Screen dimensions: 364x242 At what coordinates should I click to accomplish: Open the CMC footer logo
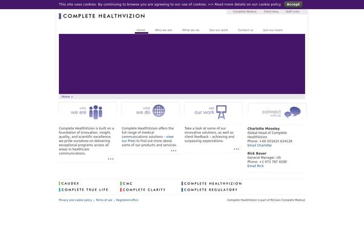[126, 183]
